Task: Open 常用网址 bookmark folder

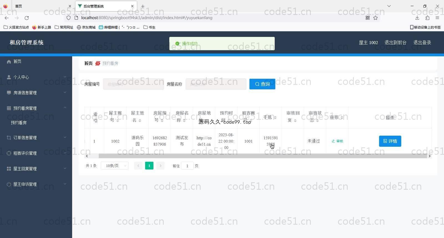Action: point(64,27)
